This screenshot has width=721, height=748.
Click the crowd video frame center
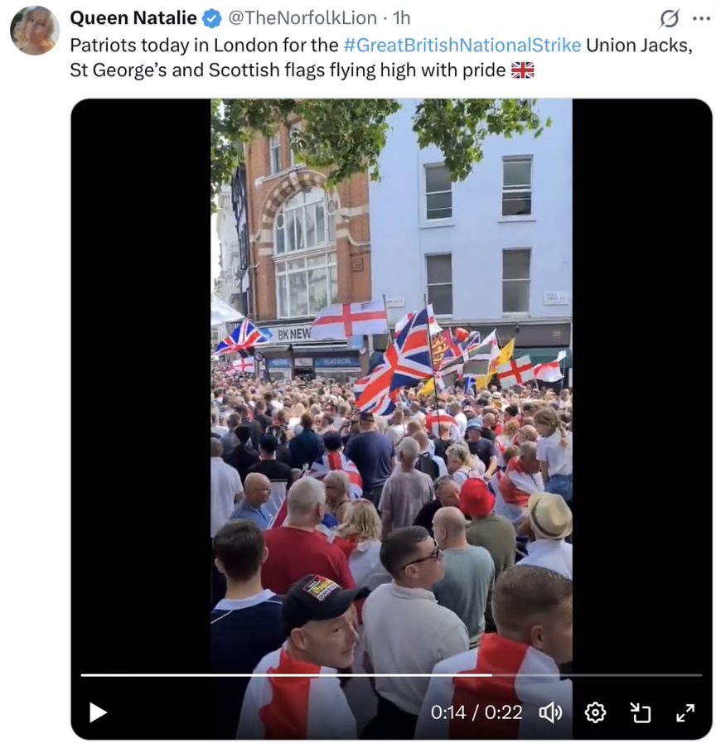(391, 419)
